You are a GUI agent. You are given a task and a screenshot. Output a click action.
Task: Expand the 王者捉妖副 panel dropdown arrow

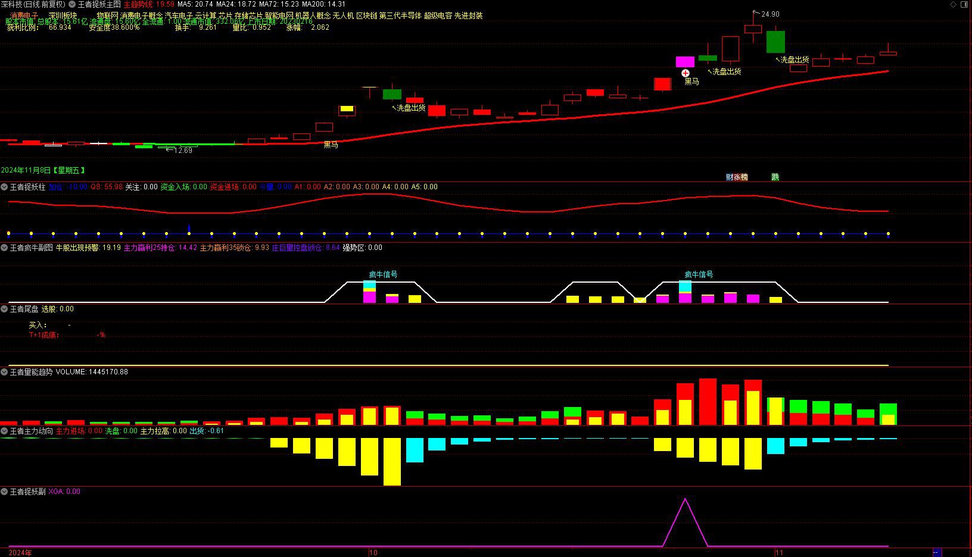coord(4,492)
